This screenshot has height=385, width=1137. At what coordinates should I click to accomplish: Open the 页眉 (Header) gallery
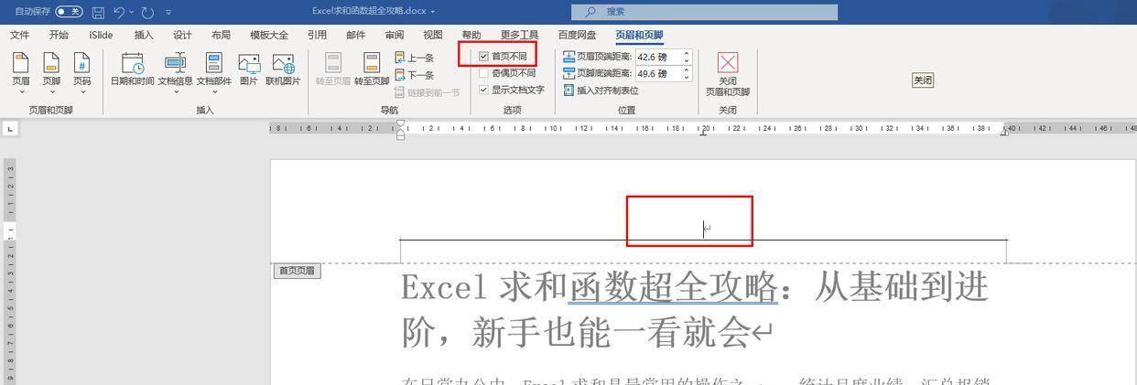(20, 70)
